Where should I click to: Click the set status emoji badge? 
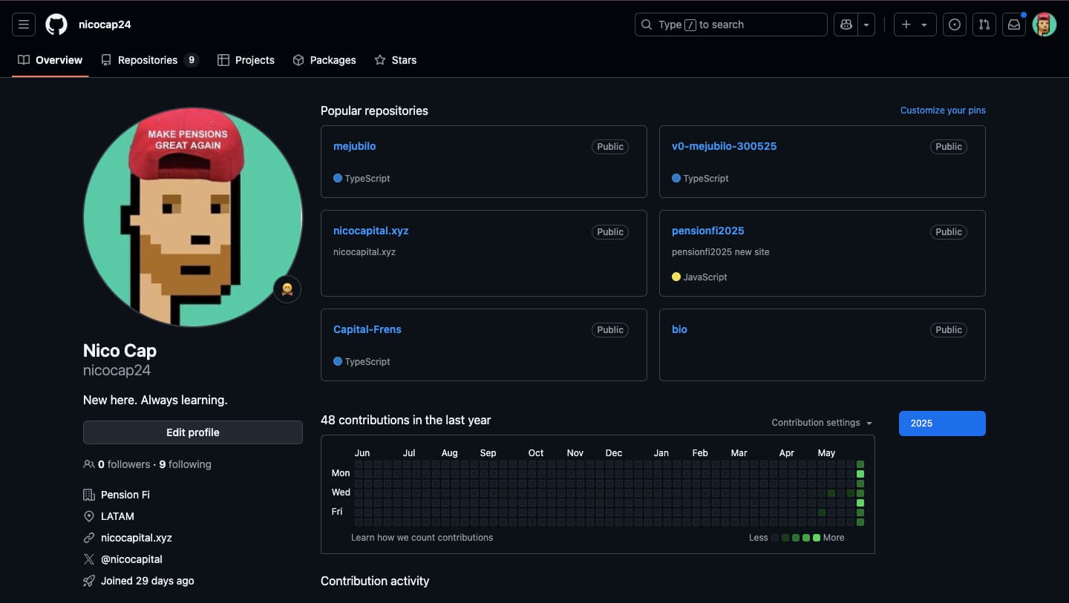[287, 289]
